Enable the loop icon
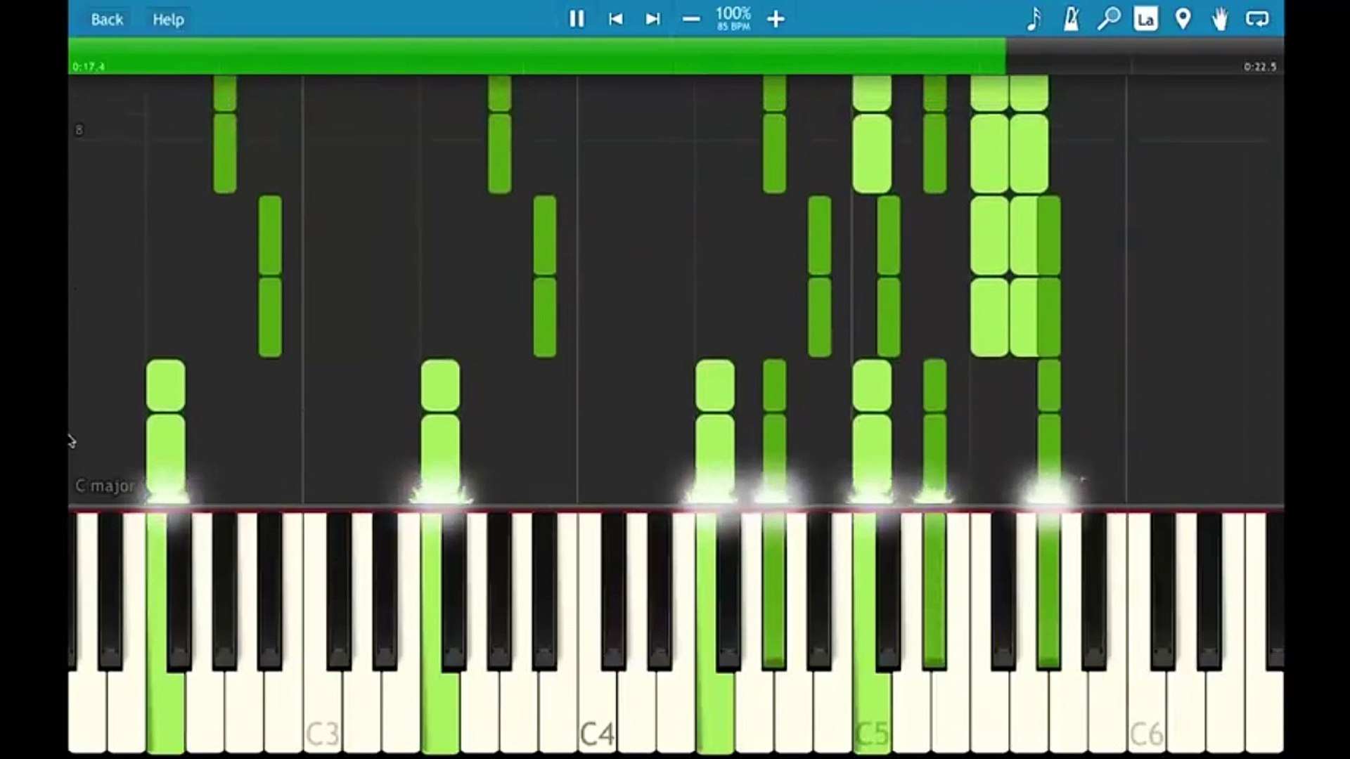Screen dimensions: 1350x759 1257,19
